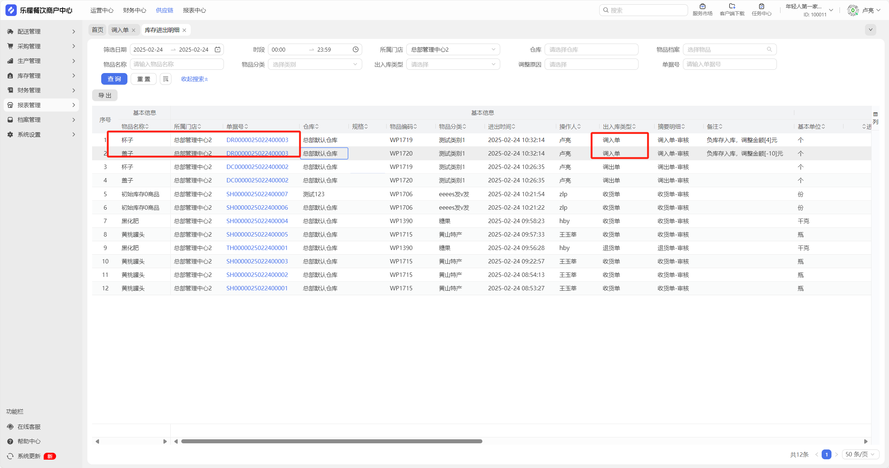Close the 调入单 tab
Screen dimensions: 889x468
(134, 30)
